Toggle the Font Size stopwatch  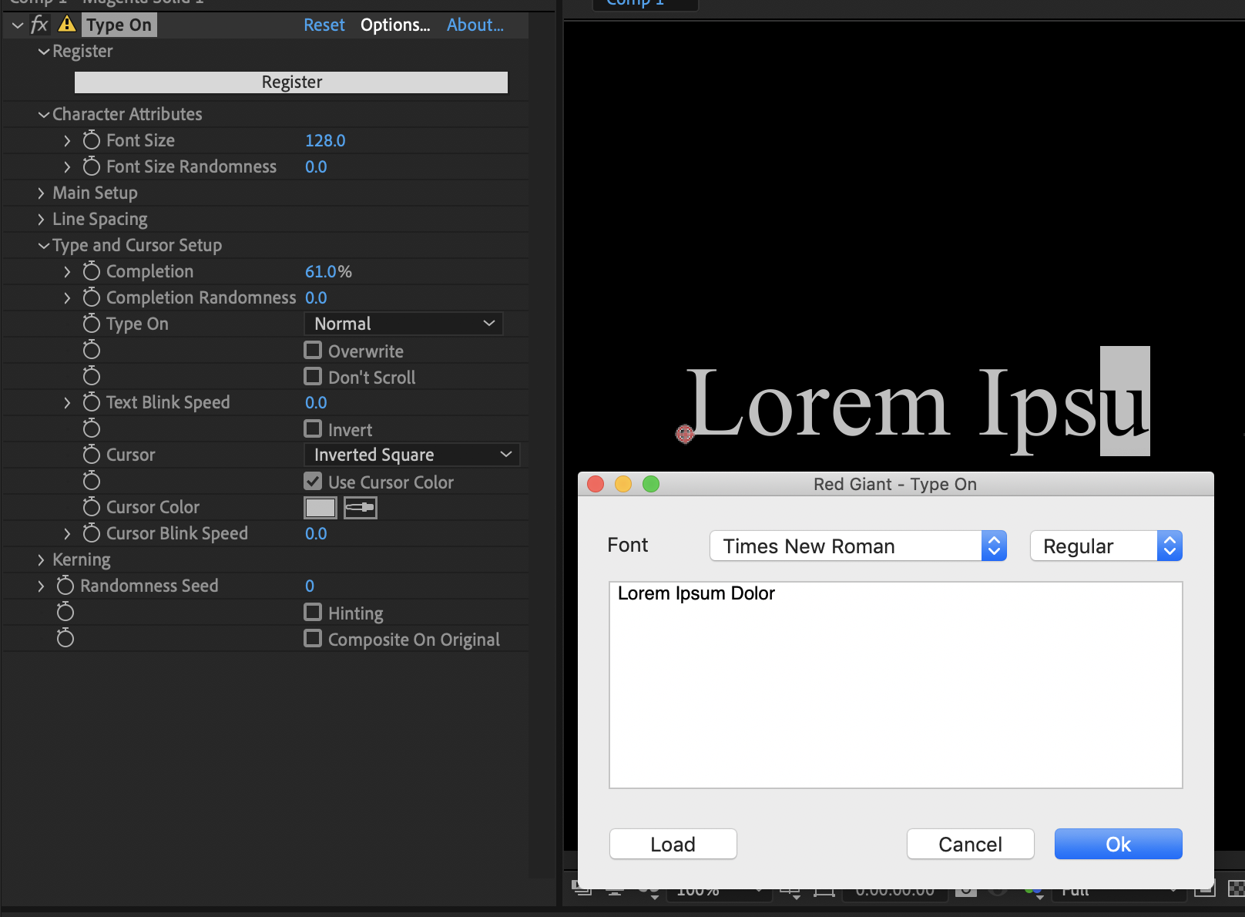[92, 140]
